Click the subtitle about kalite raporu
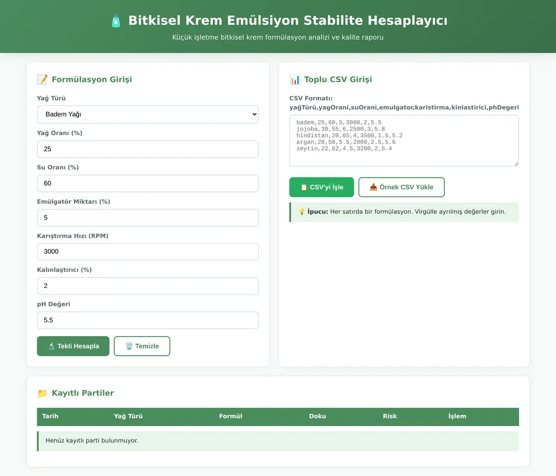This screenshot has height=476, width=556. coord(278,38)
